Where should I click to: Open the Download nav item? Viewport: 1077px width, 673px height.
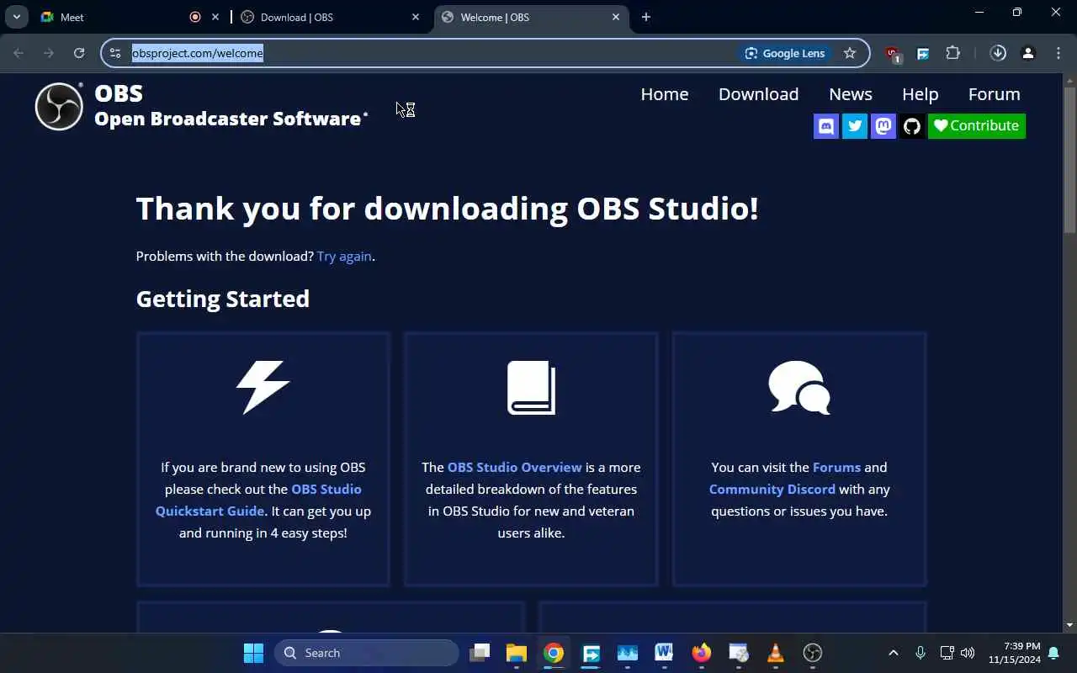[x=758, y=94]
